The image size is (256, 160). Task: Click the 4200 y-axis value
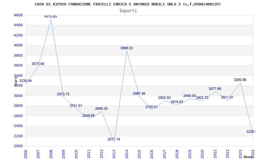tap(18, 35)
